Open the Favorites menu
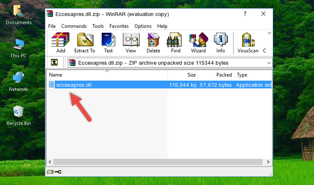 (x=119, y=26)
